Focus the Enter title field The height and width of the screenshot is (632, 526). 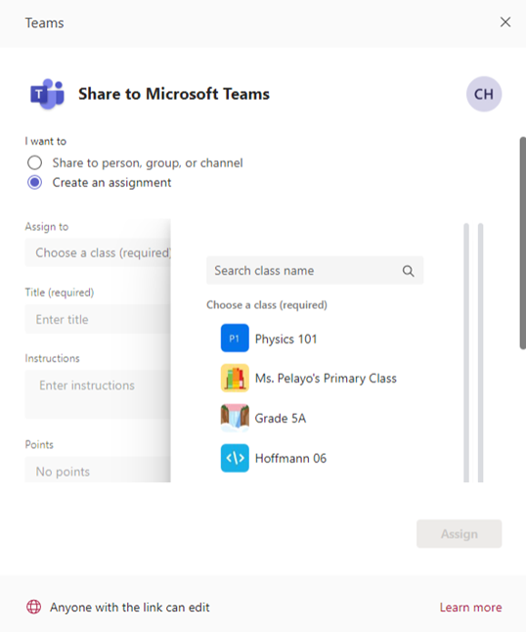pyautogui.click(x=98, y=319)
